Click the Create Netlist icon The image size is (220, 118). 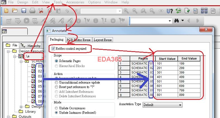pyautogui.click(x=196, y=11)
